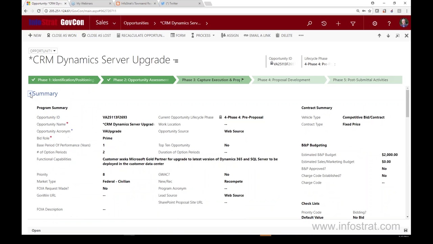Screen dimensions: 433x244
Task: Click FORM in command bar
Action: click(178, 35)
